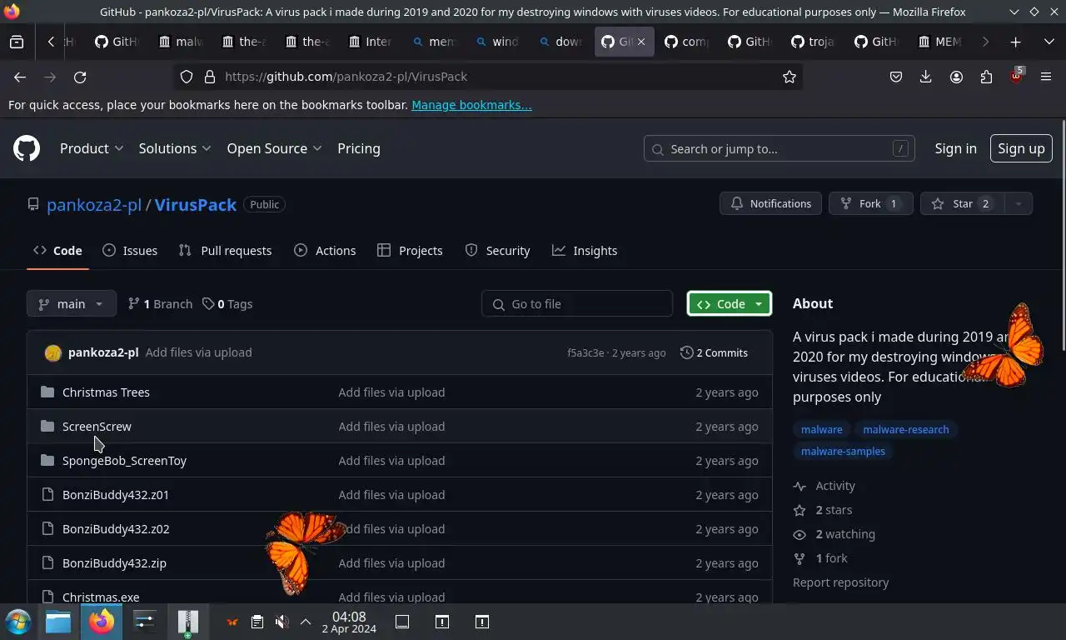Open the Firefox account icon
1066x640 pixels.
(x=956, y=77)
